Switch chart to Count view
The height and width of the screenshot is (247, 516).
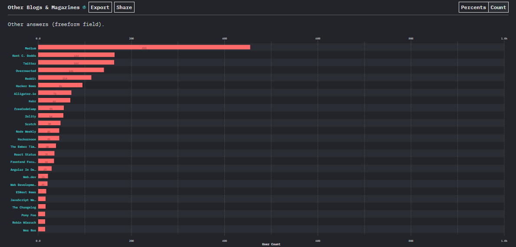click(498, 7)
